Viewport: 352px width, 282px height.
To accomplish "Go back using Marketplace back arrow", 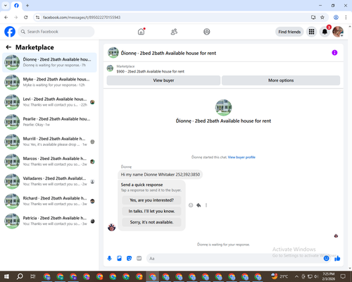I will pos(8,47).
